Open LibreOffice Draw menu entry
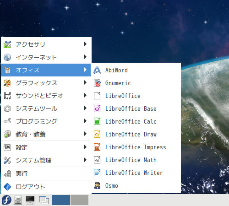Screen dimensions: 229x206 coord(136,134)
